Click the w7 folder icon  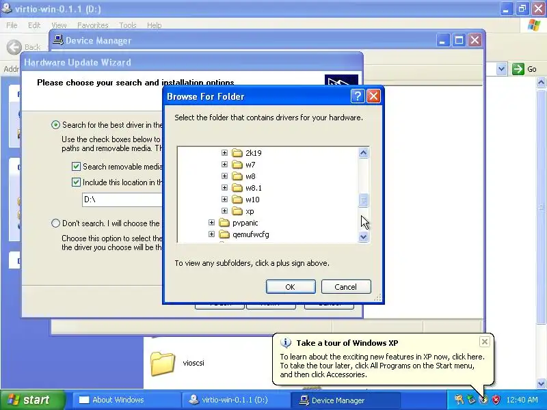pos(237,165)
